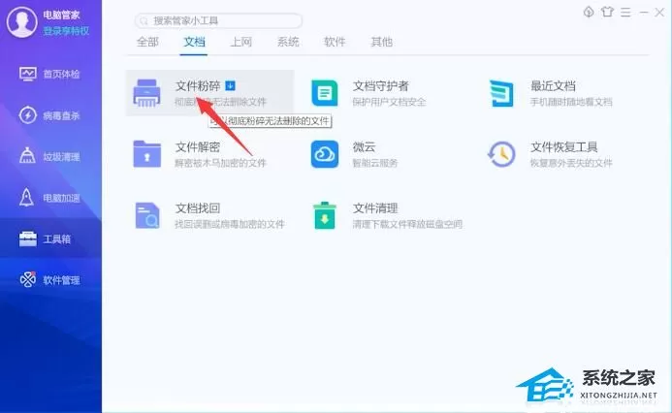Open the 文档找回 tool title
Screen dimensions: 672x413
[198, 208]
